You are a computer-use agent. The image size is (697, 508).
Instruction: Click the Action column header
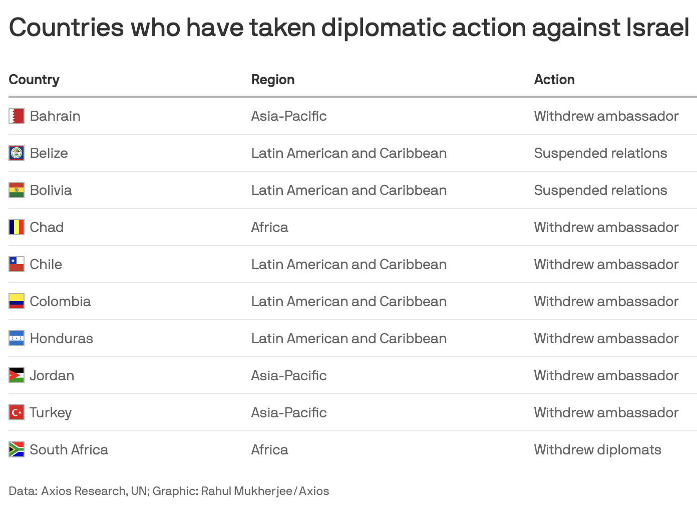(554, 80)
